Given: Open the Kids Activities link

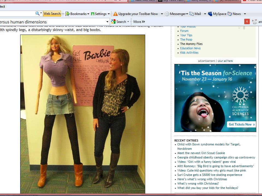Looking at the screenshot, I should point(189,53).
